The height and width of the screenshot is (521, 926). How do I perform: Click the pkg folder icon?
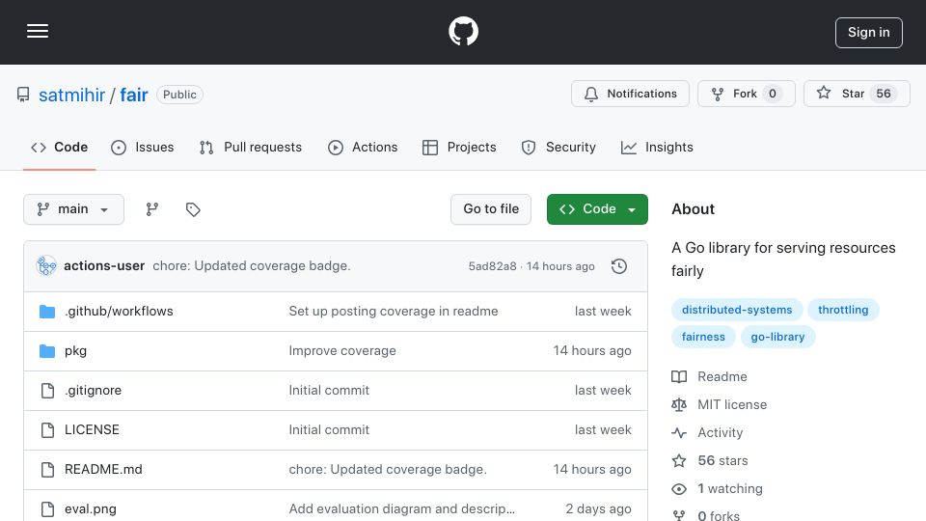[x=47, y=351]
